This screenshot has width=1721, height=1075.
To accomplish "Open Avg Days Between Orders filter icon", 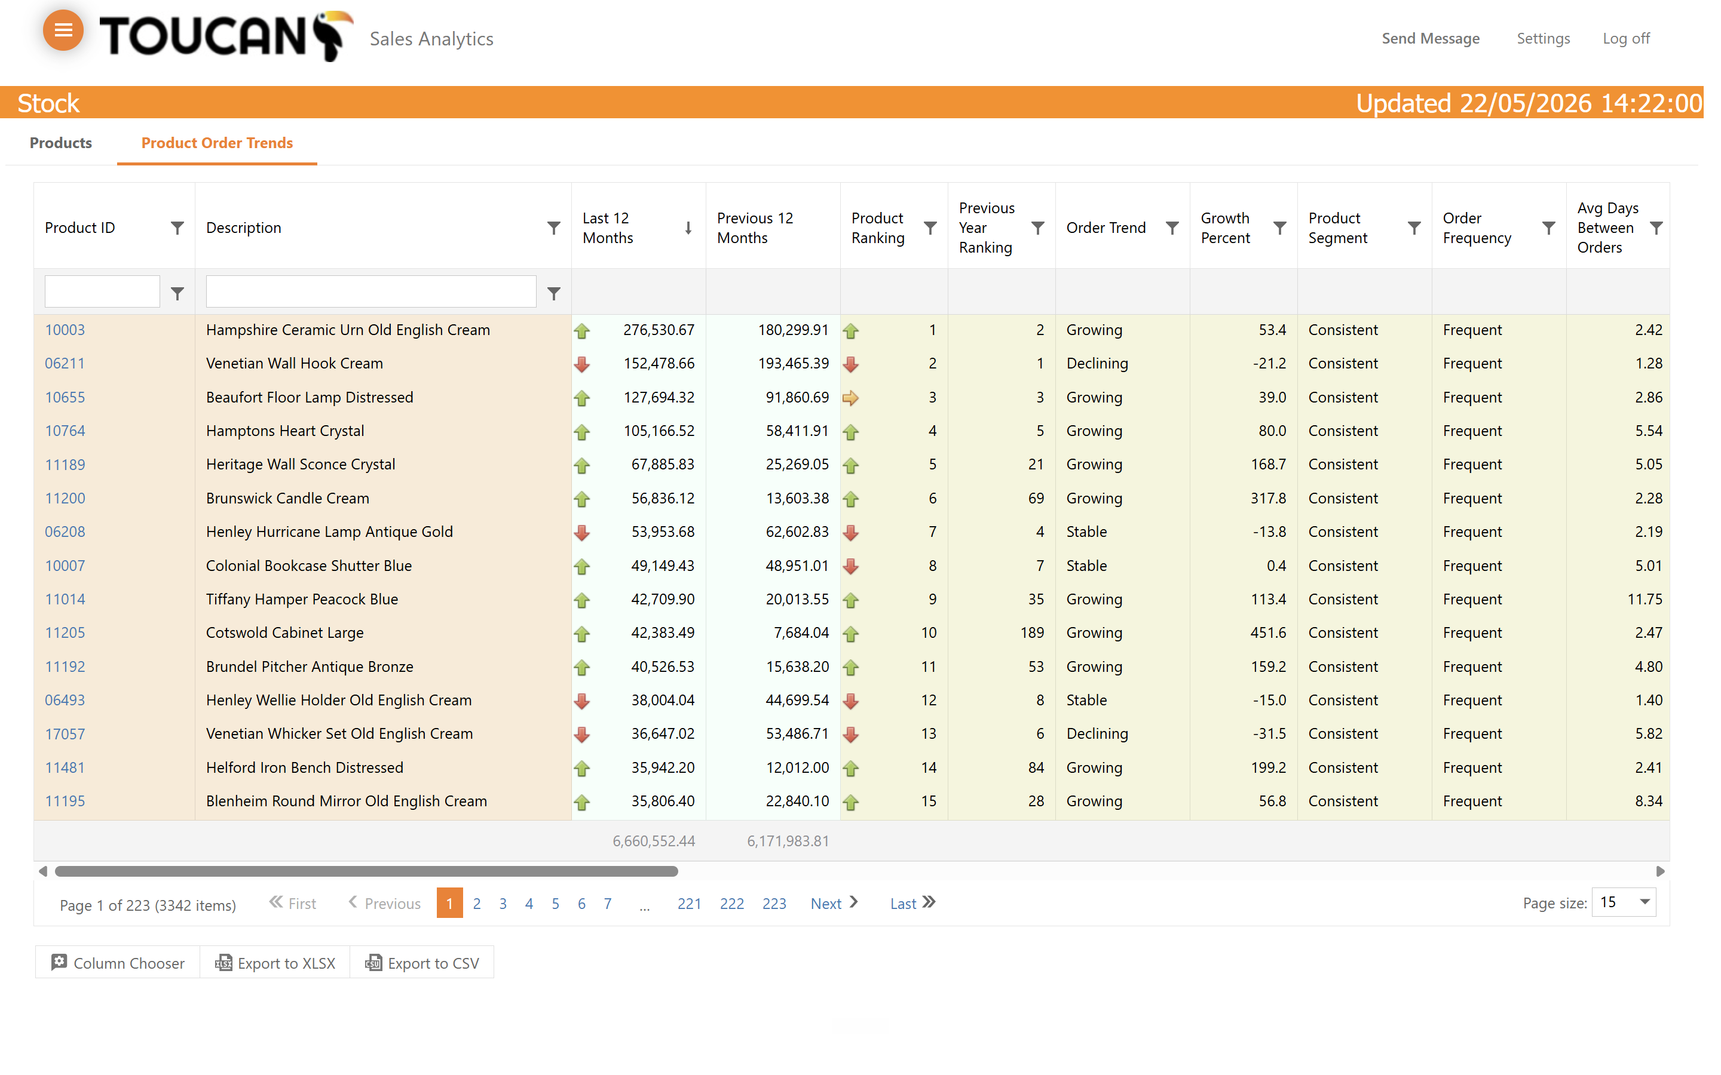I will click(1656, 228).
